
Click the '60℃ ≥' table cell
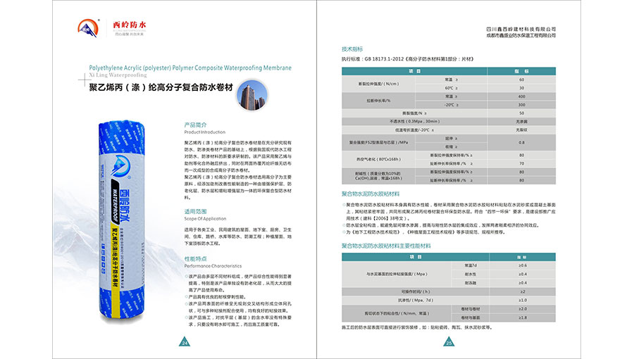pyautogui.click(x=452, y=88)
